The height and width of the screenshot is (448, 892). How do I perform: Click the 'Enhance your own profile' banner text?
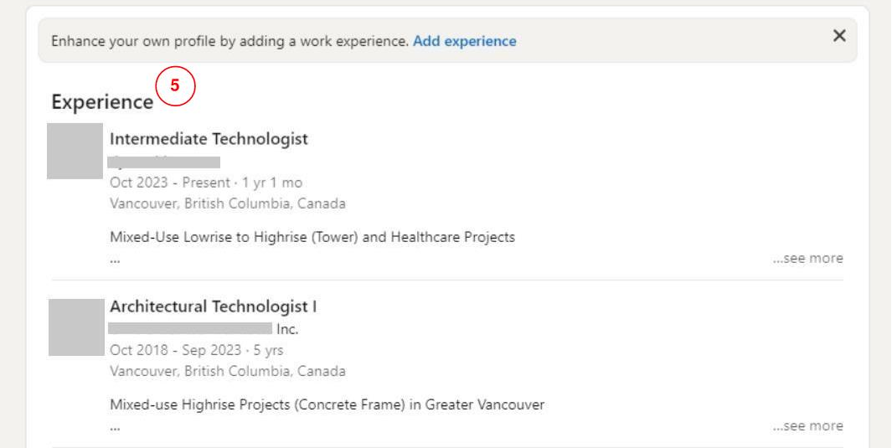(229, 41)
